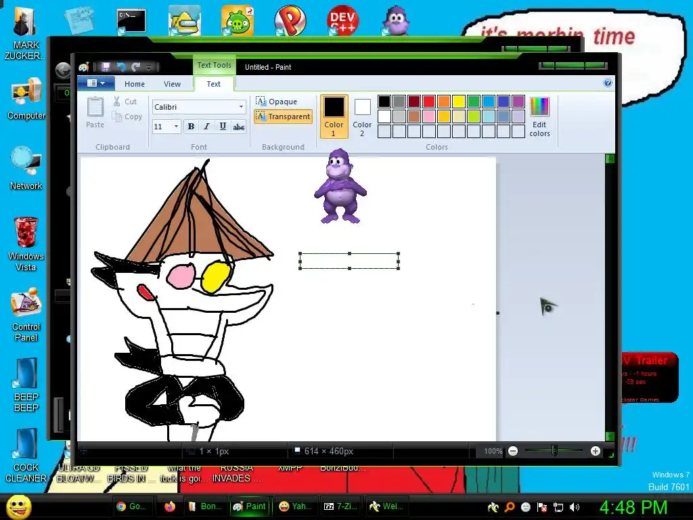Click the magnifier tray icon
Viewport: 693px width, 520px height.
pyautogui.click(x=510, y=507)
